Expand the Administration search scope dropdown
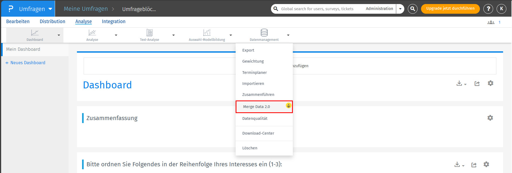This screenshot has width=512, height=173. tap(400, 9)
